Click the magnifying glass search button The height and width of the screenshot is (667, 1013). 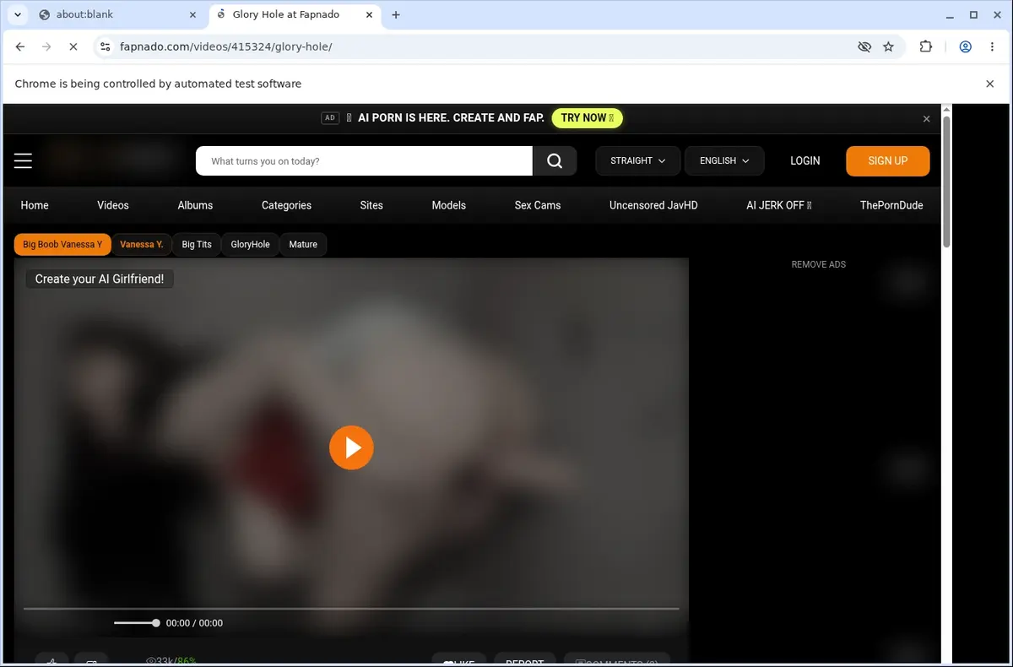point(555,160)
